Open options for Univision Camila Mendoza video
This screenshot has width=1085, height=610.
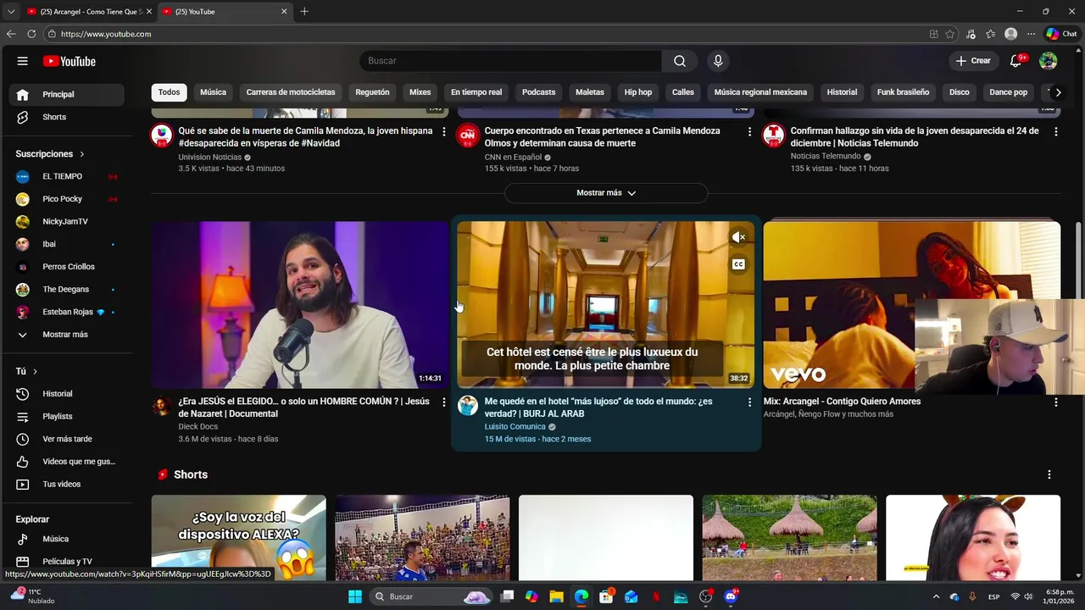[x=443, y=132]
